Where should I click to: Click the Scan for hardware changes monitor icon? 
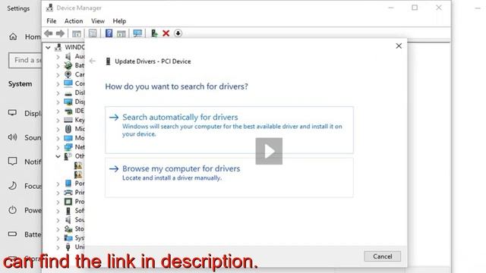point(137,33)
